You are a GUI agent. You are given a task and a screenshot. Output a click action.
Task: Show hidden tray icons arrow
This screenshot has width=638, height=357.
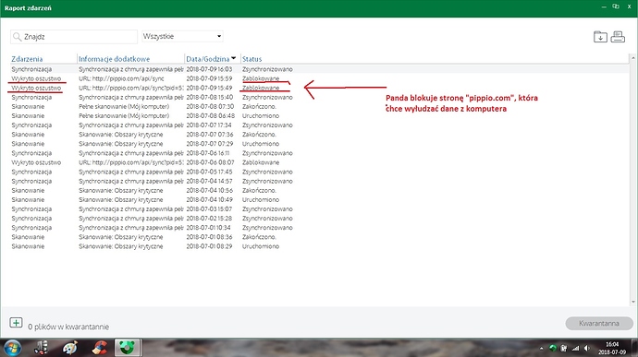(x=541, y=348)
